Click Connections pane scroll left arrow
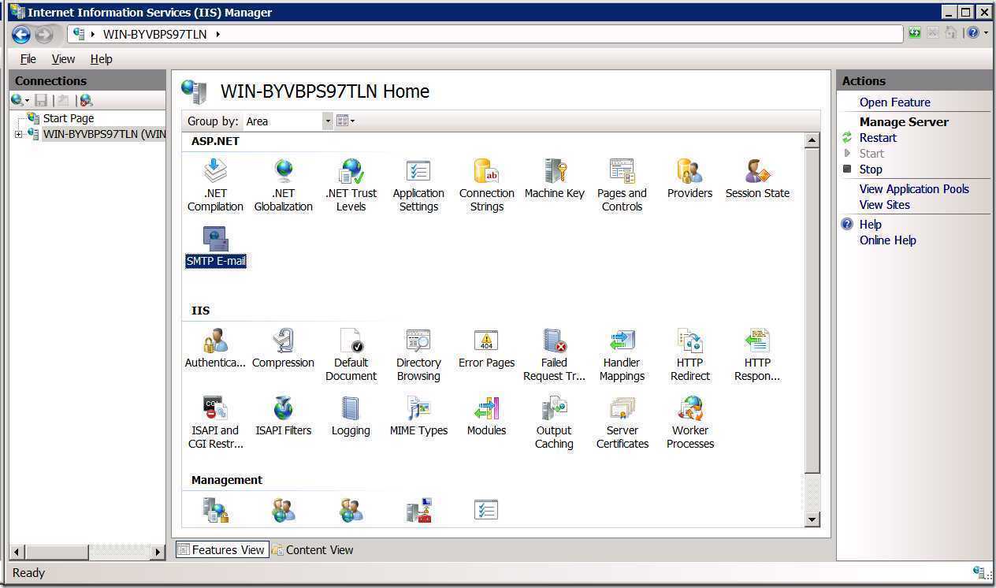The height and width of the screenshot is (588, 996). pos(17,552)
